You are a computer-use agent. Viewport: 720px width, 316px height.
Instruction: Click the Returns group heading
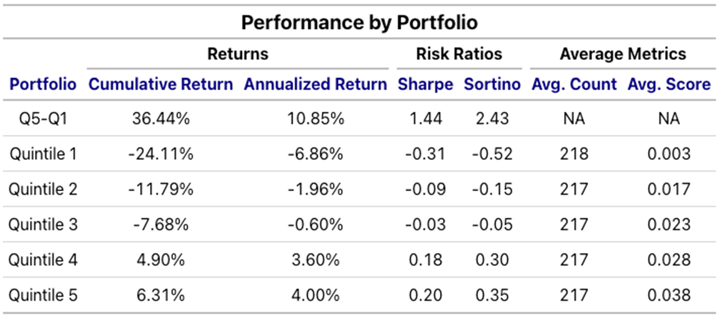coord(237,54)
